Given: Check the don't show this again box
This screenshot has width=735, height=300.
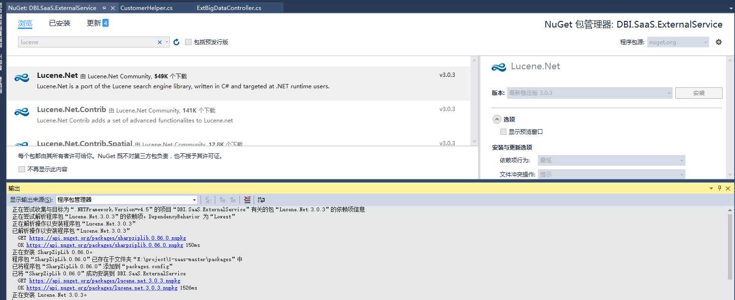Looking at the screenshot, I should (x=22, y=169).
